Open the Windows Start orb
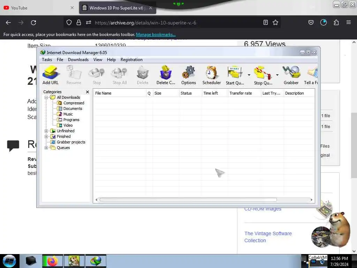Image resolution: width=357 pixels, height=268 pixels. pyautogui.click(x=9, y=261)
